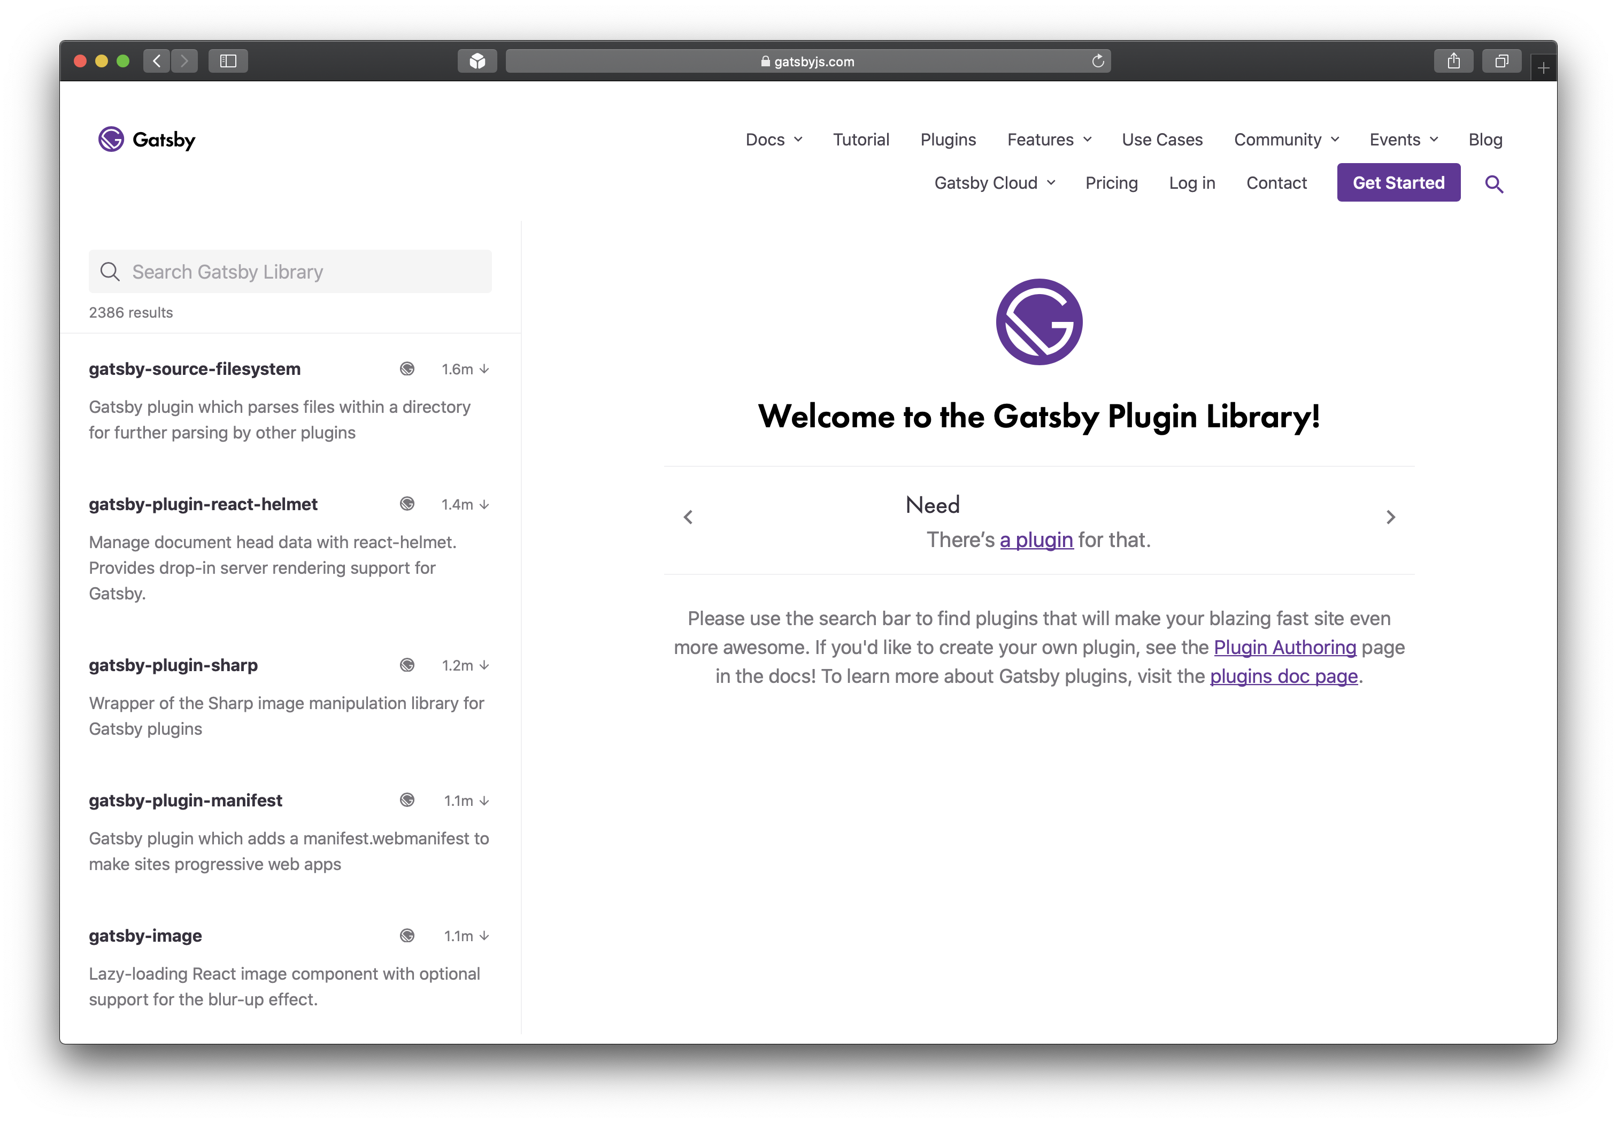This screenshot has width=1617, height=1123.
Task: Go to previous carousel slide arrow
Action: pyautogui.click(x=688, y=517)
